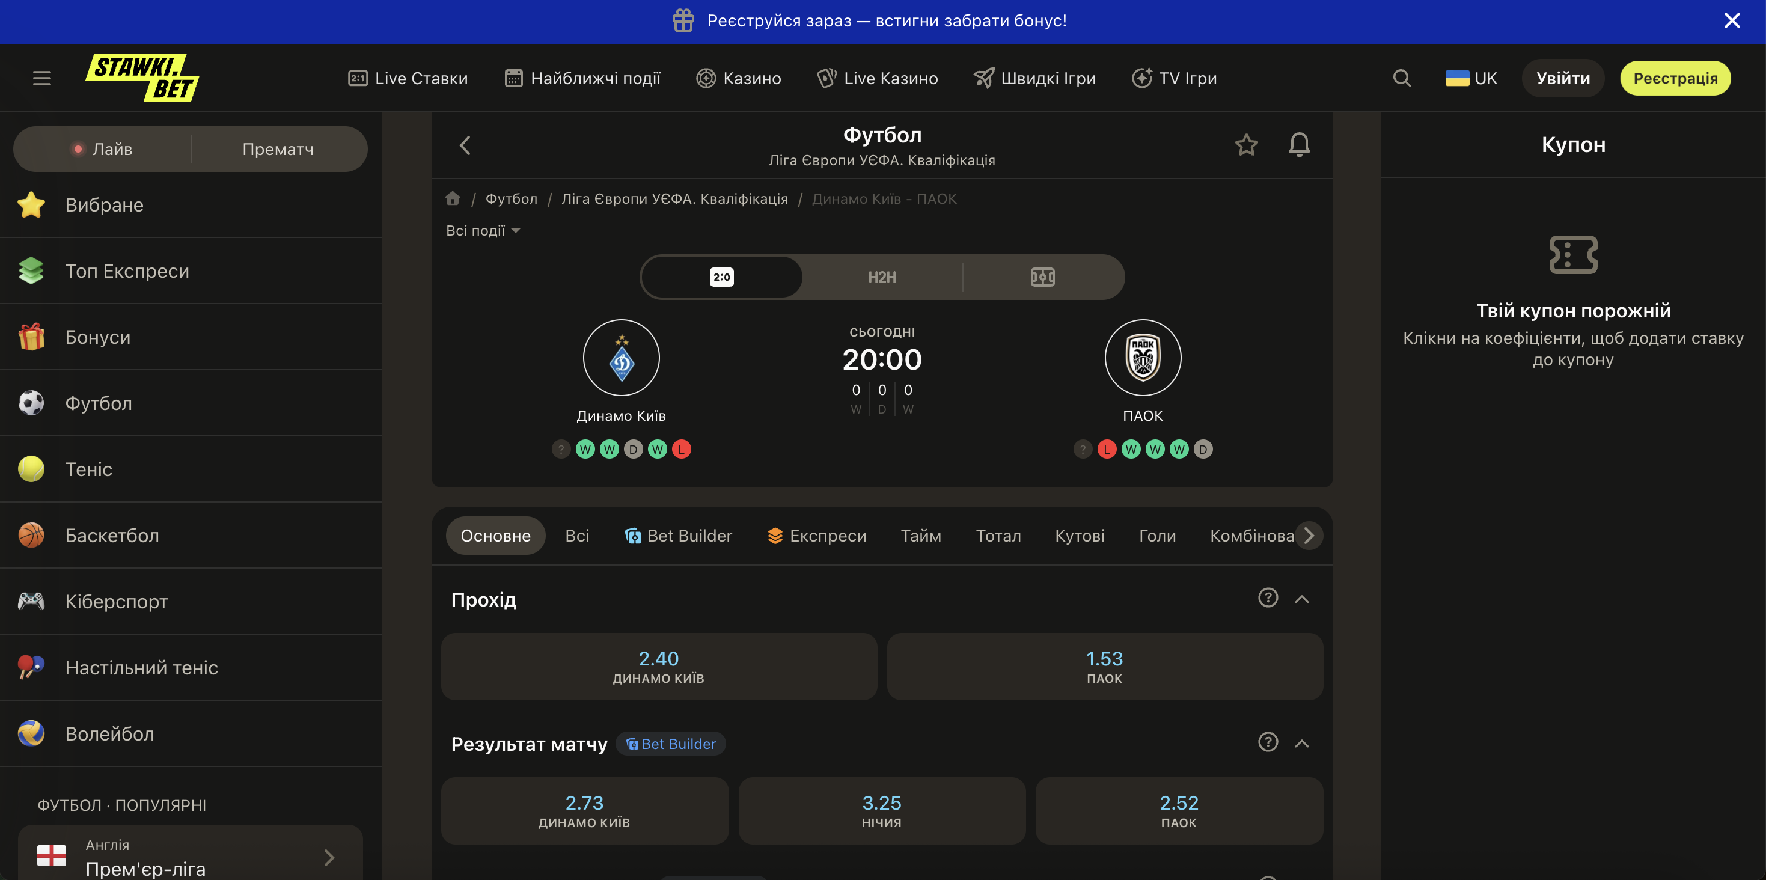This screenshot has width=1766, height=880.
Task: Dismiss the registration bonus banner
Action: coord(1732,20)
